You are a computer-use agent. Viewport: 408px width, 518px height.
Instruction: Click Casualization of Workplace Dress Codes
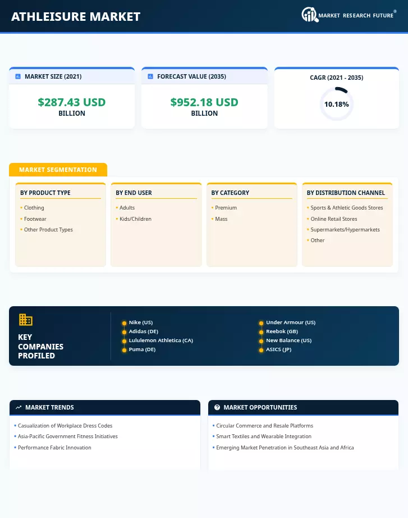click(x=65, y=426)
